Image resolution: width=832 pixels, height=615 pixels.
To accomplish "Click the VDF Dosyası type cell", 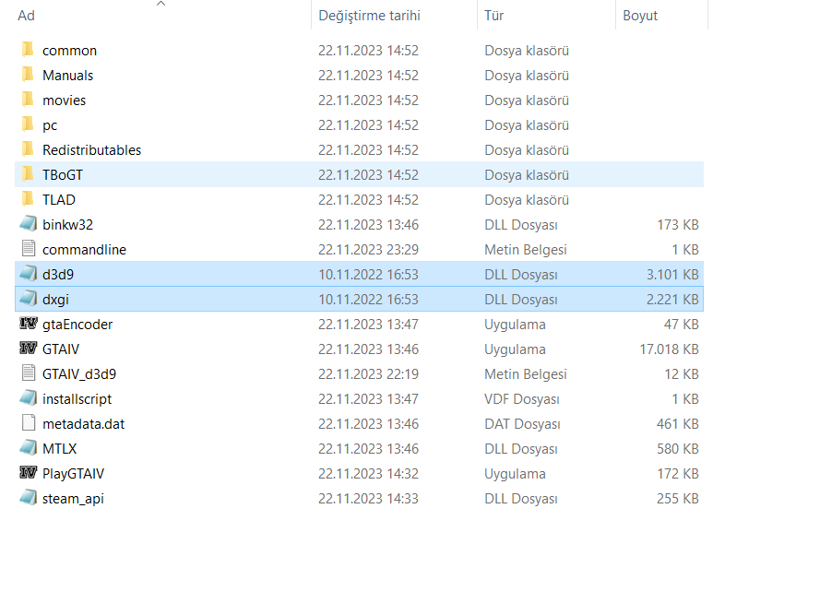I will [x=522, y=399].
